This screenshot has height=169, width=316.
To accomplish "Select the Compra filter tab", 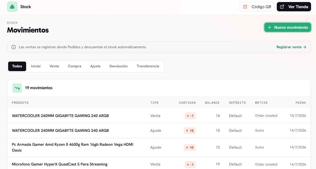I will tap(75, 66).
